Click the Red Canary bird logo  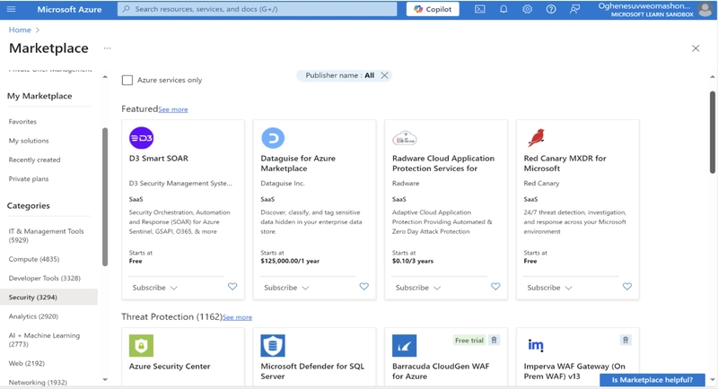tap(536, 138)
